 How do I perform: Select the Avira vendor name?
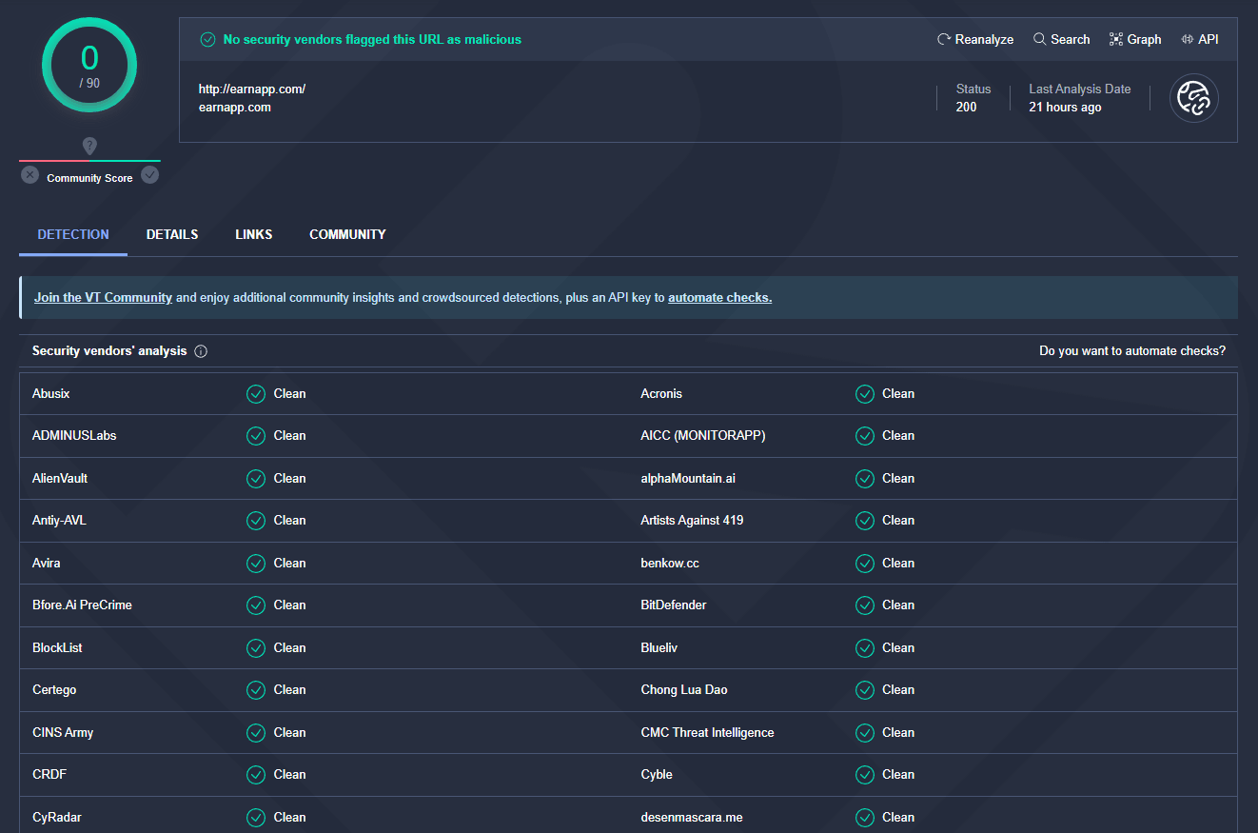47,563
